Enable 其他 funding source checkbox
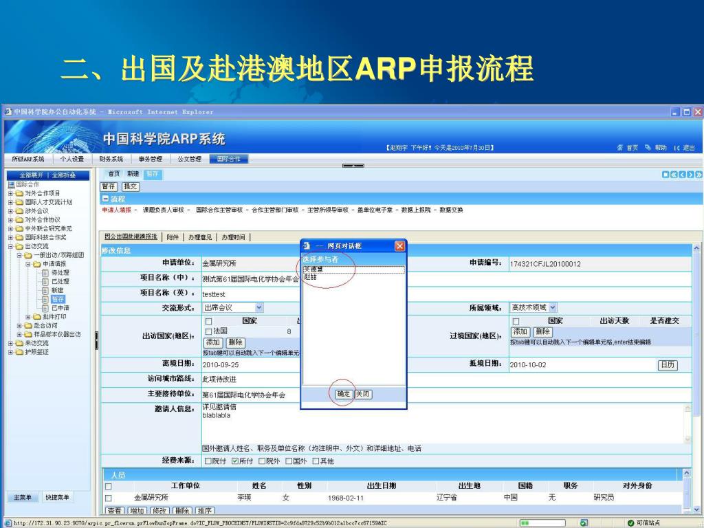Image resolution: width=704 pixels, height=528 pixels. [x=316, y=461]
